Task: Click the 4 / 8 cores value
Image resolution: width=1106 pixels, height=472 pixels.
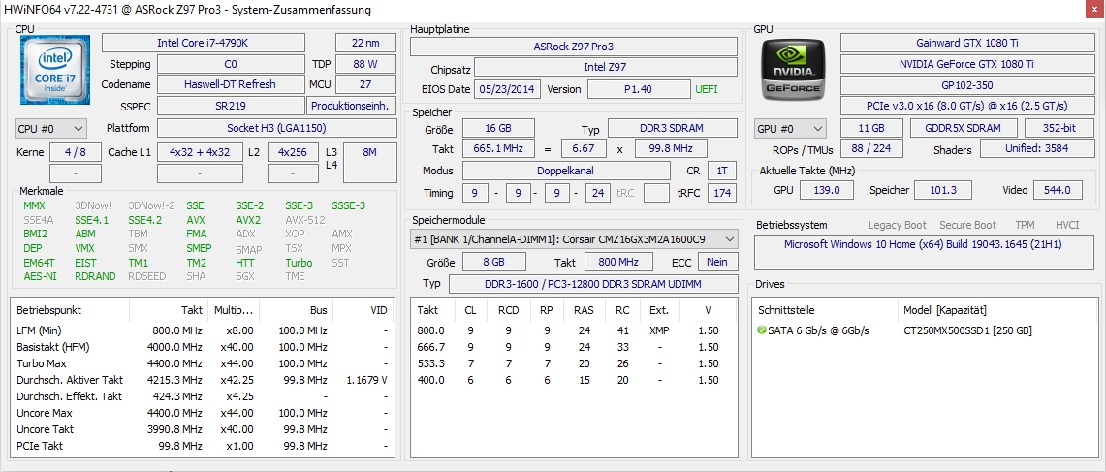Action: pos(76,152)
